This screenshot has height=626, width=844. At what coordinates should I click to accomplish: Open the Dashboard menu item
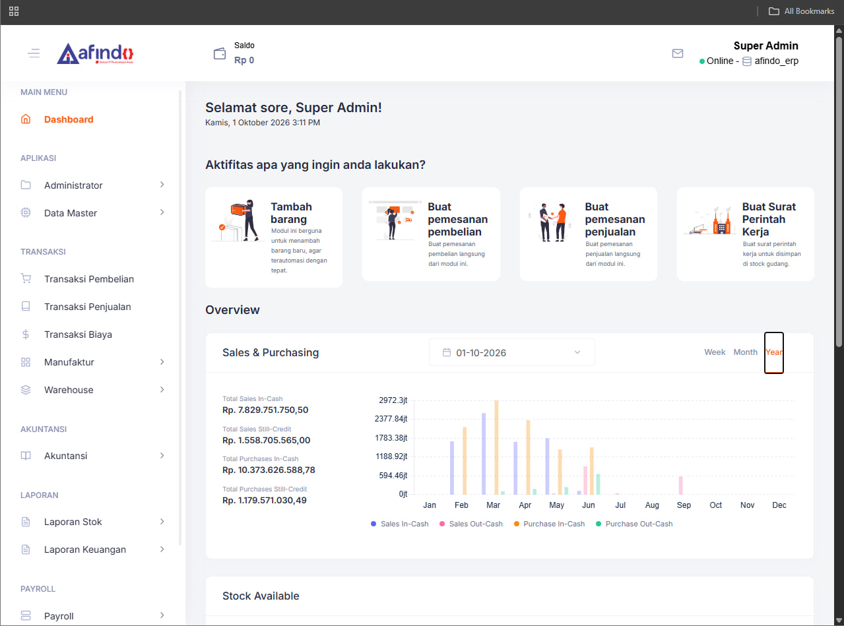(69, 119)
